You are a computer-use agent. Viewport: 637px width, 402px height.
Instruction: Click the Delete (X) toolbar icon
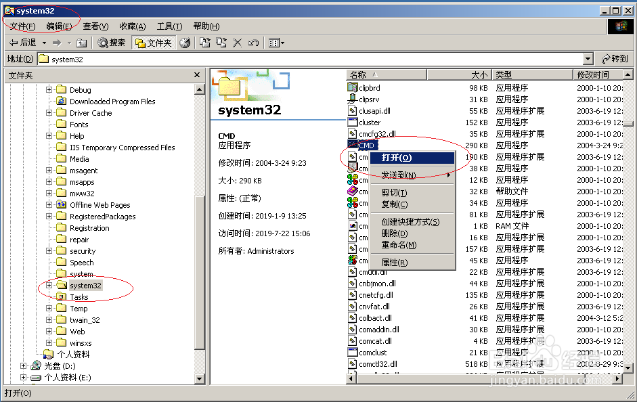point(236,42)
